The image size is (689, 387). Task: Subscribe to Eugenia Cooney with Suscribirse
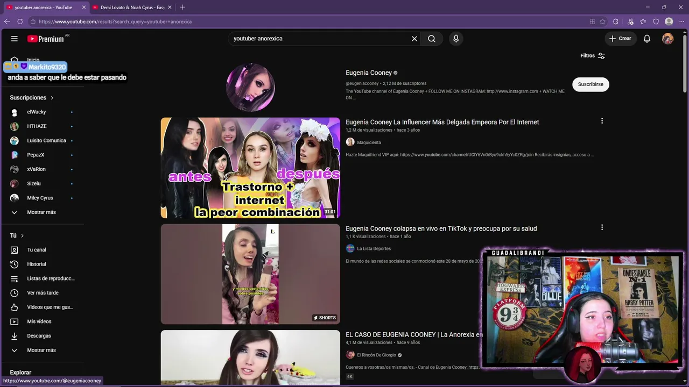[590, 84]
